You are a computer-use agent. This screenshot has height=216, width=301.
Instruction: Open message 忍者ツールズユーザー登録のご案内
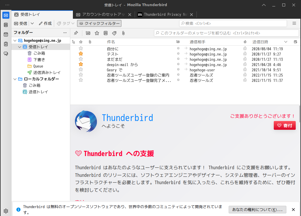(138, 75)
